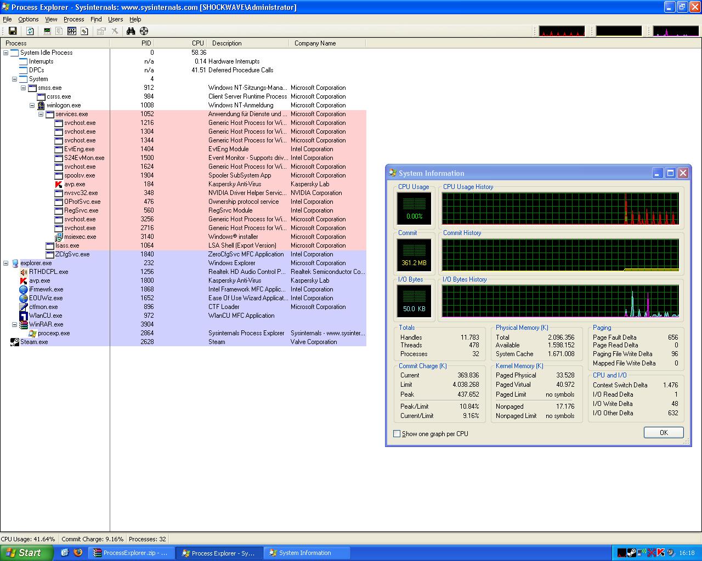This screenshot has height=561, width=702.
Task: Open the File menu
Action: (x=7, y=19)
